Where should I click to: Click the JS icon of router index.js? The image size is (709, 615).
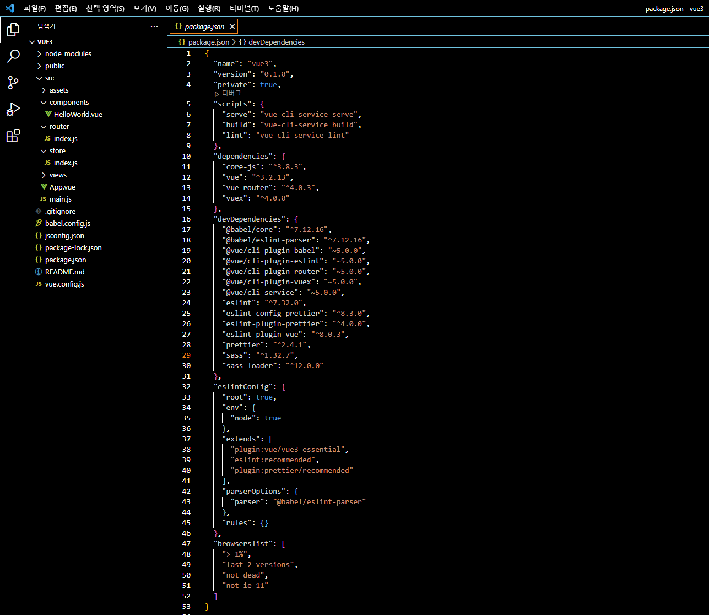pyautogui.click(x=47, y=138)
